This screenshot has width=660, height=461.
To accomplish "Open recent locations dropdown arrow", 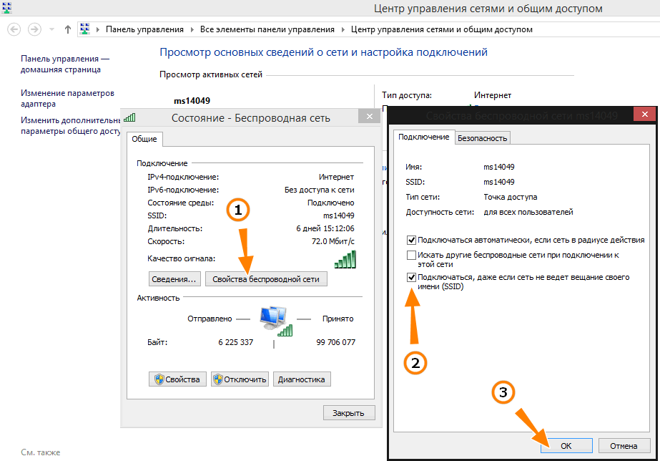I will tap(52, 29).
